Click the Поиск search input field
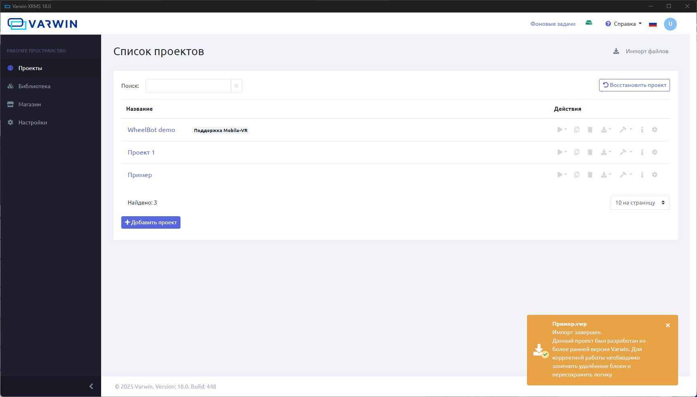This screenshot has width=697, height=397. coord(188,86)
